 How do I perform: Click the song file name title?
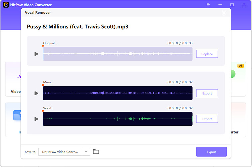tap(78, 27)
